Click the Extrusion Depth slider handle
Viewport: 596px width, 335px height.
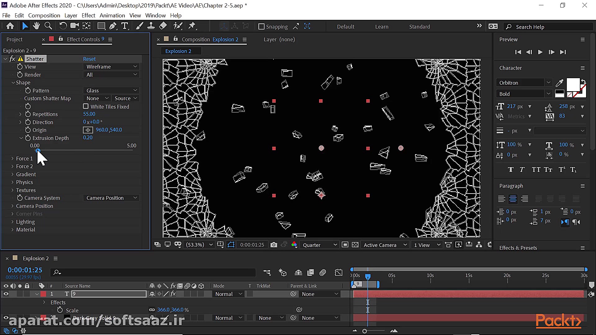pos(38,150)
